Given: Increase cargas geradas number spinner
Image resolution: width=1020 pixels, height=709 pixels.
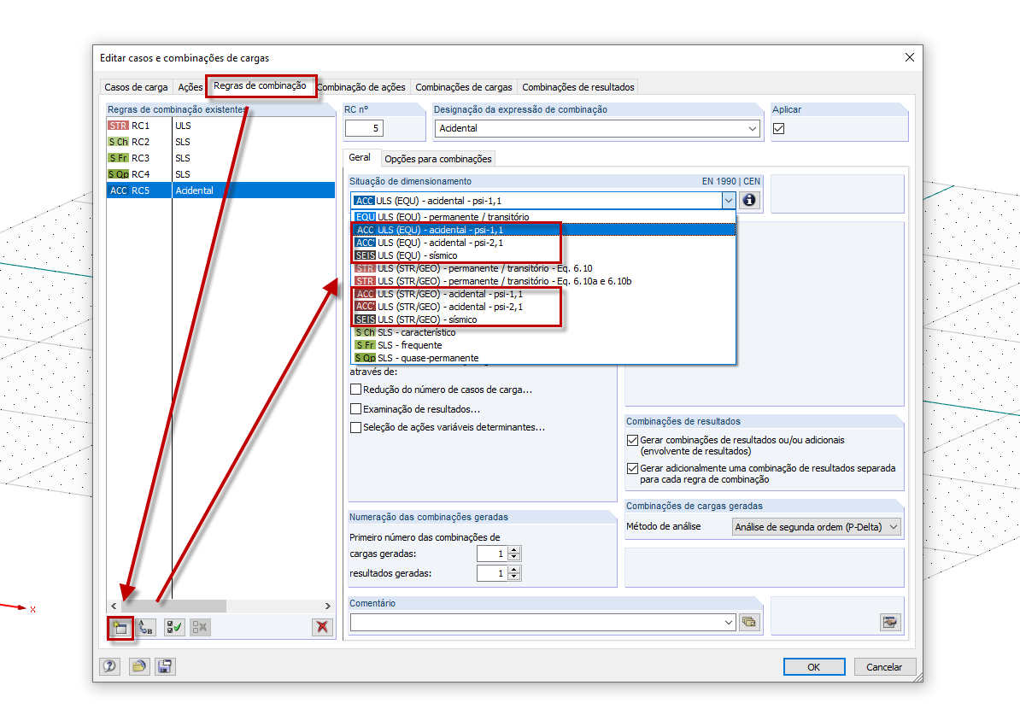Looking at the screenshot, I should 514,550.
